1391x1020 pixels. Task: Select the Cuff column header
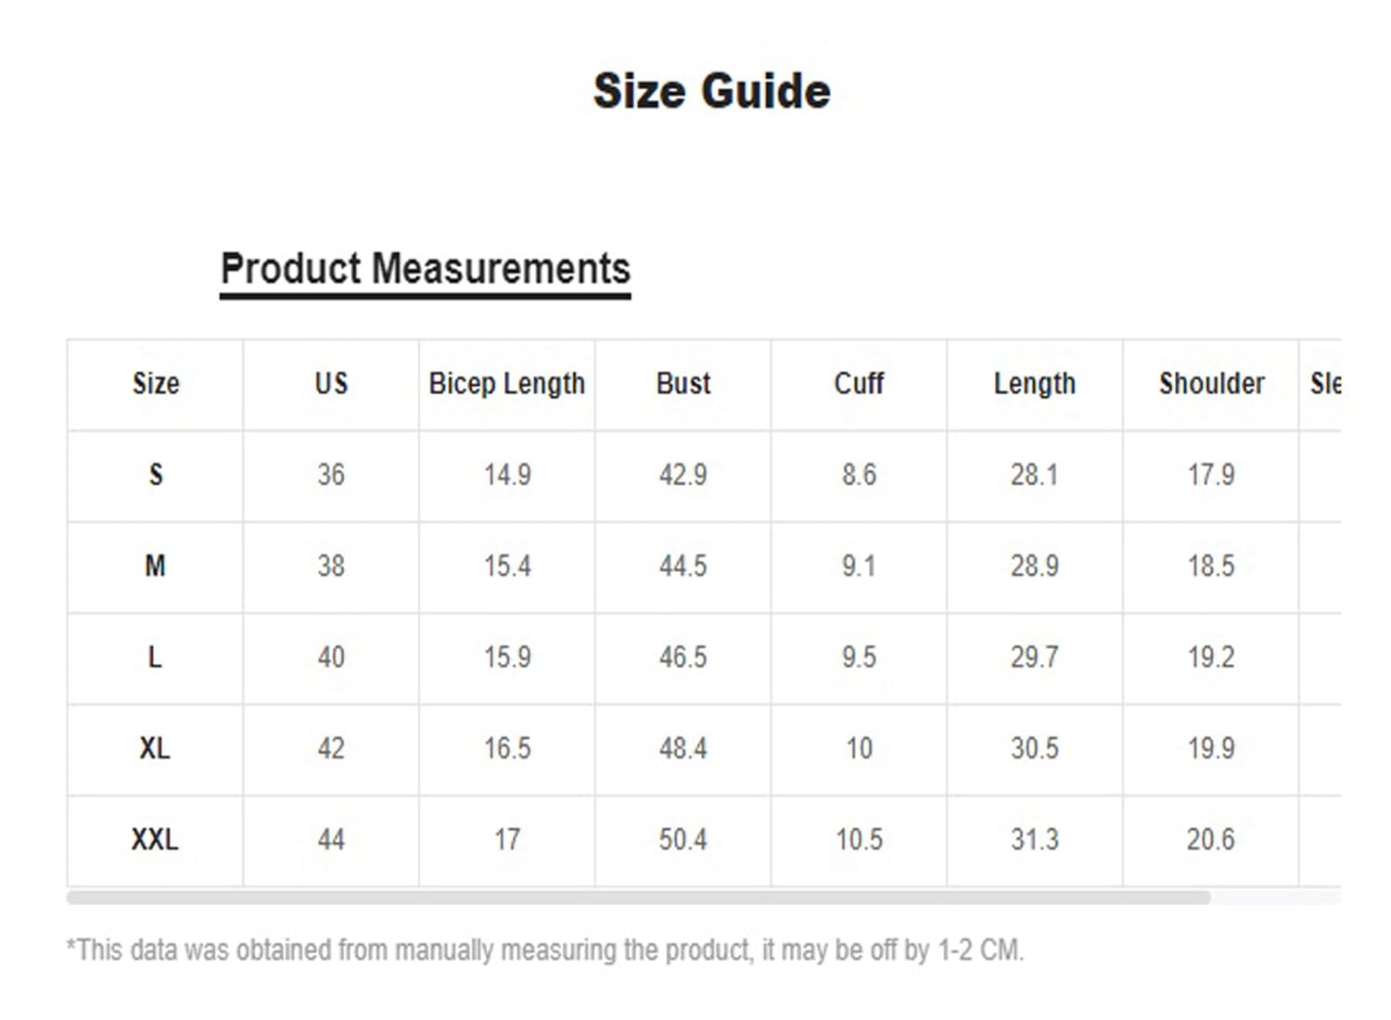[x=859, y=384]
